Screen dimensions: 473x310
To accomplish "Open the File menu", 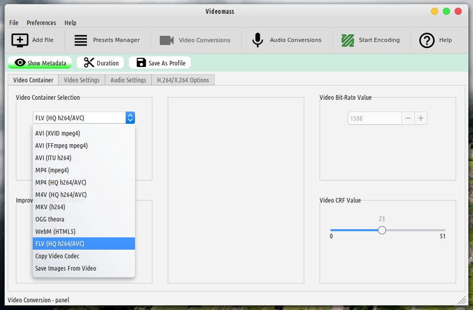I will coord(14,23).
